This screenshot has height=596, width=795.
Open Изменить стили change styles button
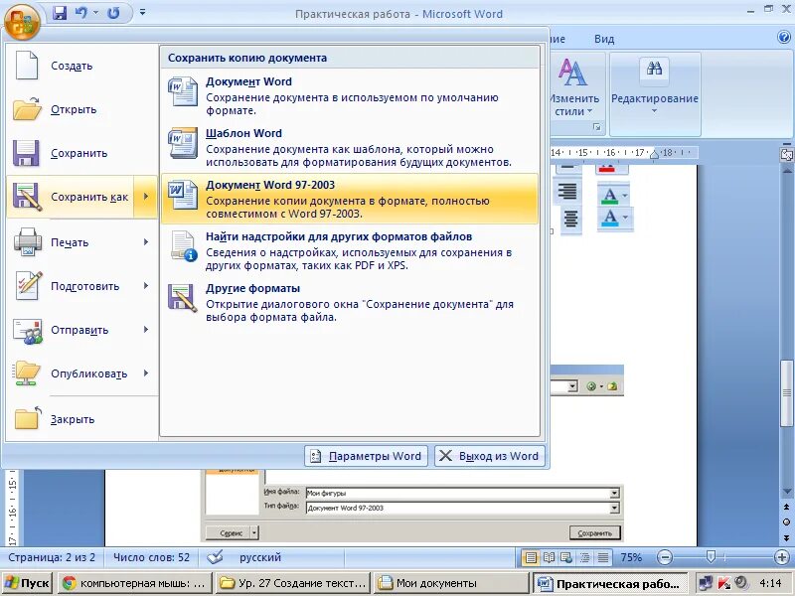tap(574, 87)
